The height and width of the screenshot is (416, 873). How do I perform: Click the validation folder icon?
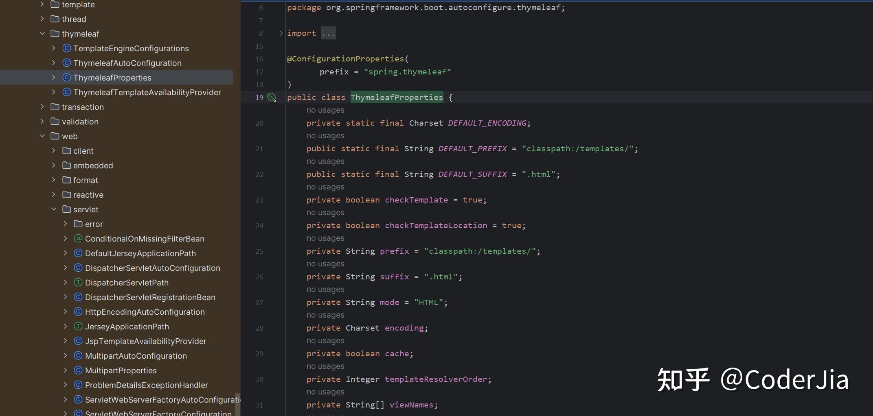pyautogui.click(x=55, y=122)
